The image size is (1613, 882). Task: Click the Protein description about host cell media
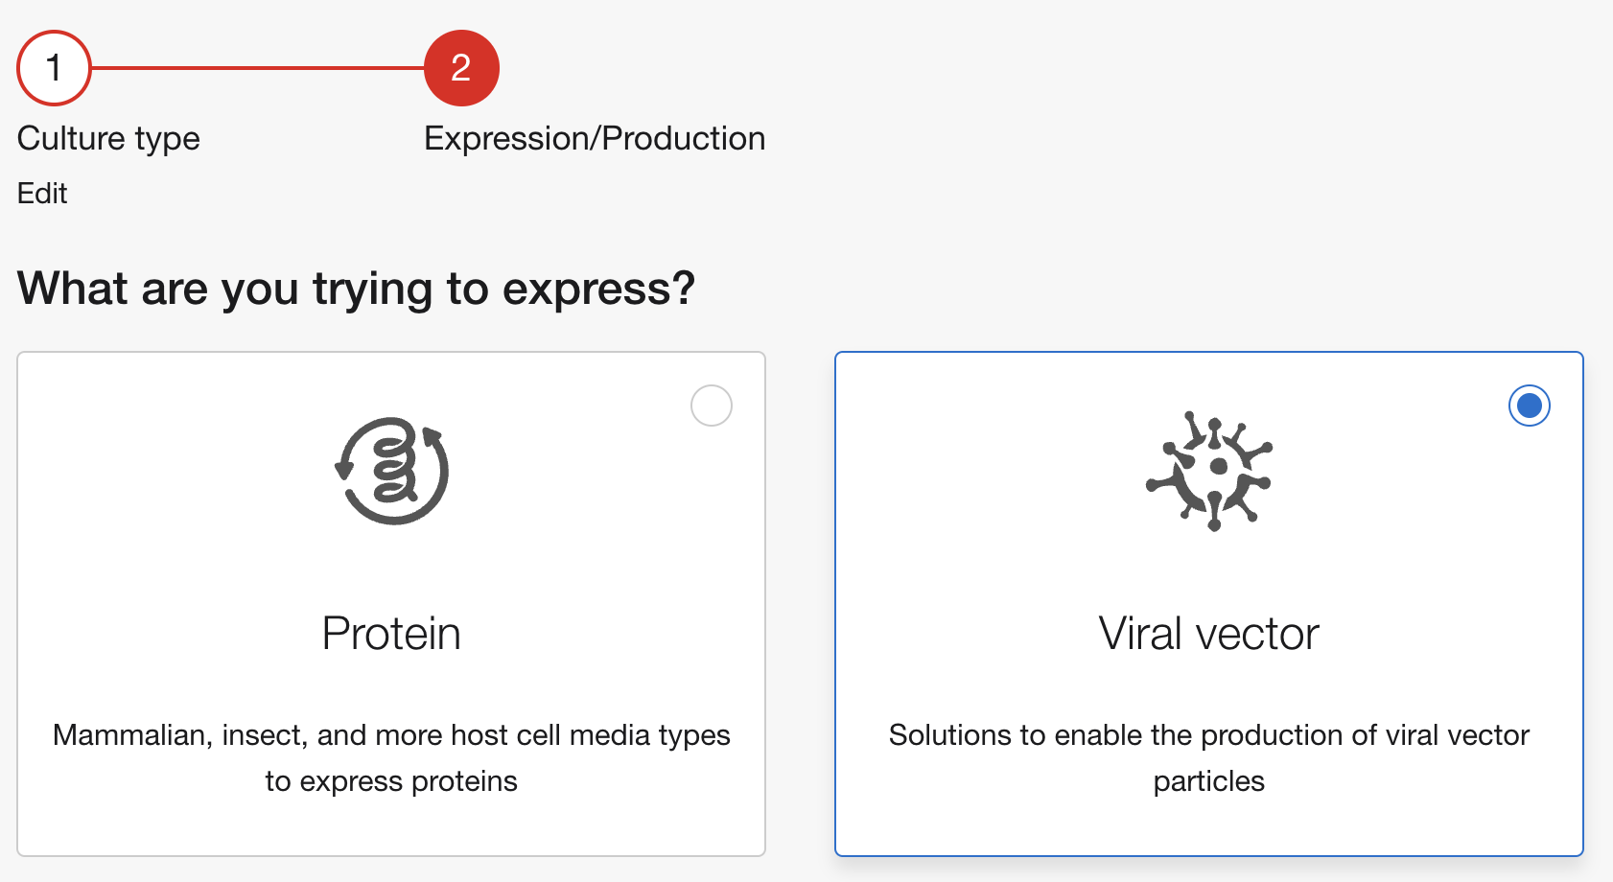click(391, 758)
